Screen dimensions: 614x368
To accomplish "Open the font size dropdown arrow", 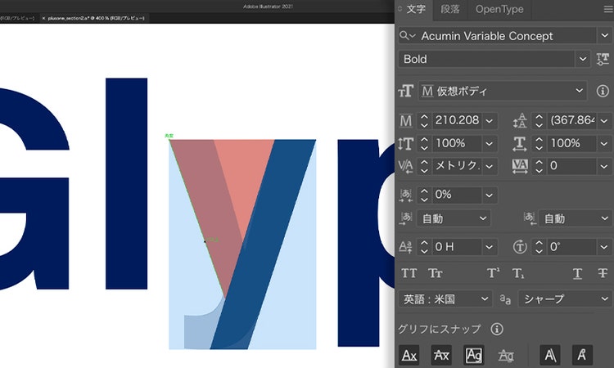I will (490, 121).
